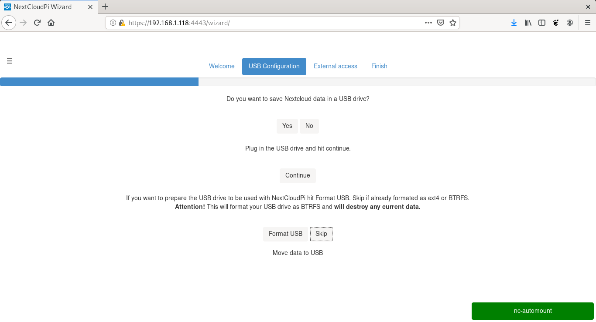Select the USB Configuration step
Viewport: 596px width, 322px height.
click(x=274, y=66)
